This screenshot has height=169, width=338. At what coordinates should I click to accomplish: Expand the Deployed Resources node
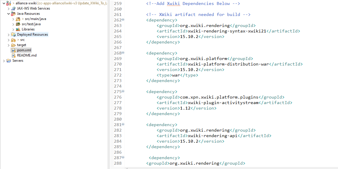9,35
